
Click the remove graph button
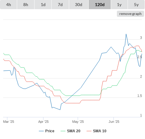coord(130,14)
